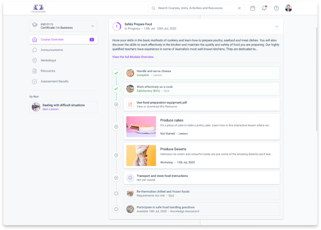Open Dealing with difficult situations card
Image resolution: width=321 pixels, height=230 pixels.
pyautogui.click(x=63, y=107)
